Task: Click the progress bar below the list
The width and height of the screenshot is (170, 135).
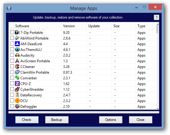Action: [x=84, y=112]
